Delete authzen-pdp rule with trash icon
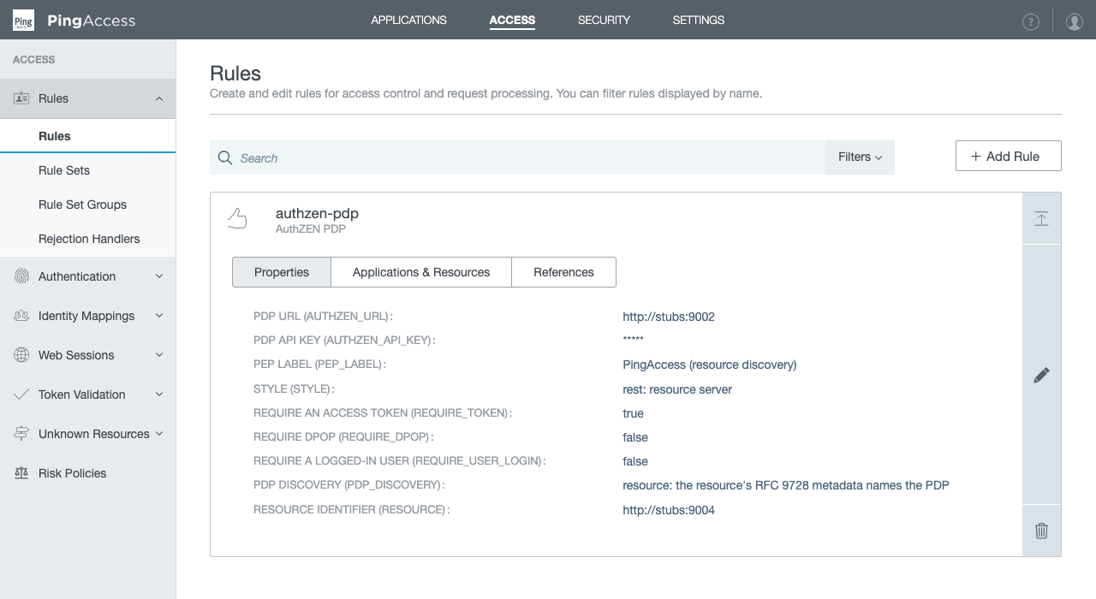Viewport: 1096px width, 599px height. pyautogui.click(x=1041, y=531)
